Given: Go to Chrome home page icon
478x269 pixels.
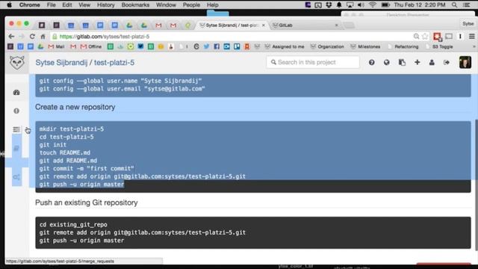Looking at the screenshot, I should pyautogui.click(x=43, y=37).
